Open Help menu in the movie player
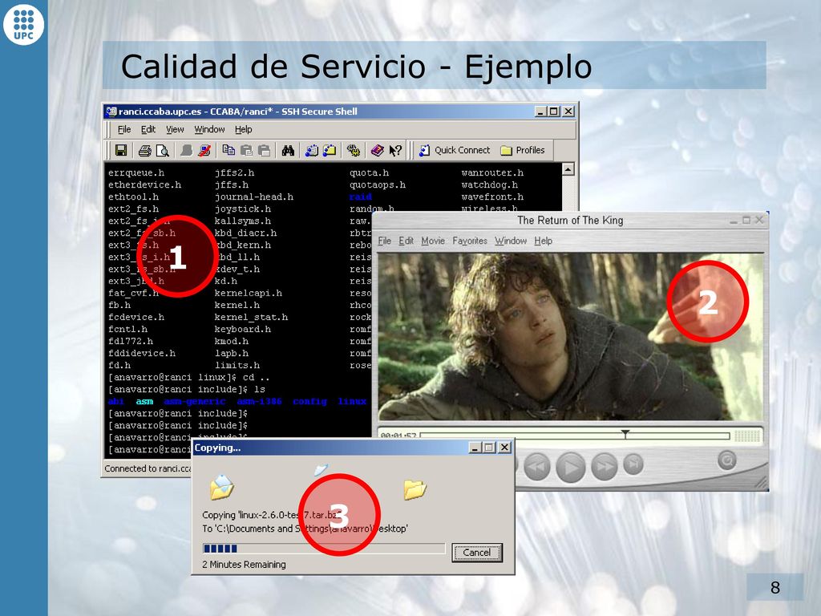This screenshot has width=821, height=616. coord(544,241)
